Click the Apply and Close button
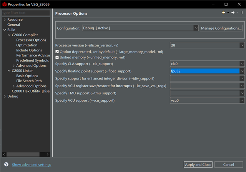The height and width of the screenshot is (172, 246). 198,165
